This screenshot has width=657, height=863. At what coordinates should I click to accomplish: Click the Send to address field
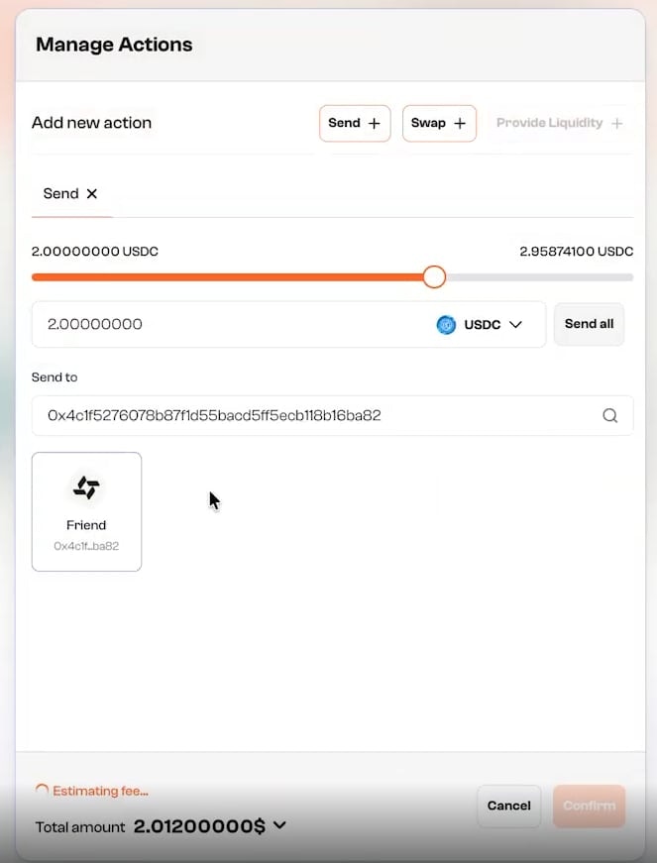coord(297,415)
